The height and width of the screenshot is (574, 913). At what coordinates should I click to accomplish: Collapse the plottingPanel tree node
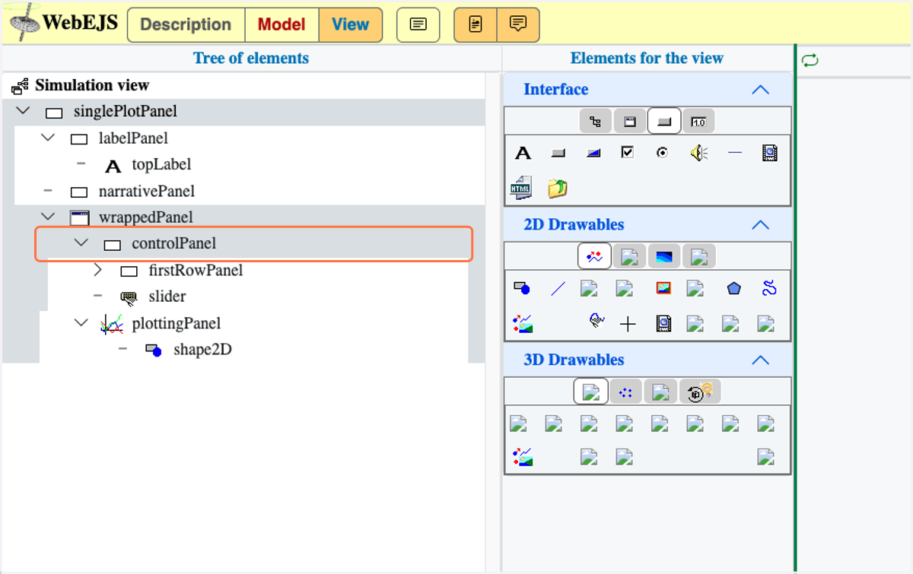81,322
